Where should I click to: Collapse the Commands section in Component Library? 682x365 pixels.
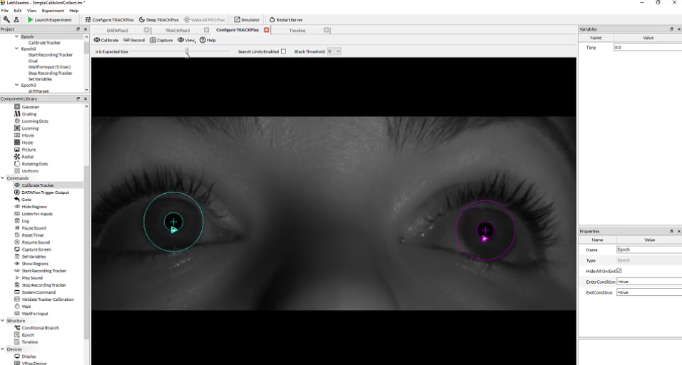coord(3,178)
